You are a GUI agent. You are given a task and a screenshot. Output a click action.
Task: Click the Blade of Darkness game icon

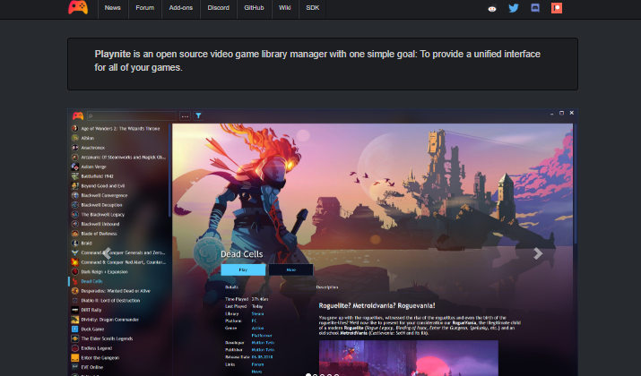[x=74, y=234]
